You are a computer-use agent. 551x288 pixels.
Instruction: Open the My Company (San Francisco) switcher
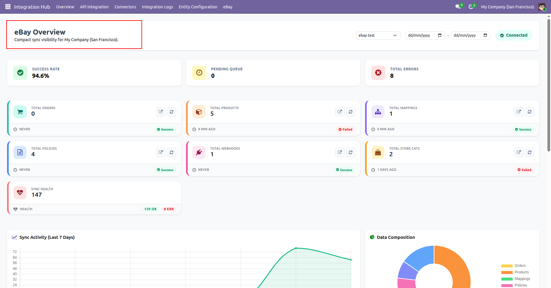(508, 7)
